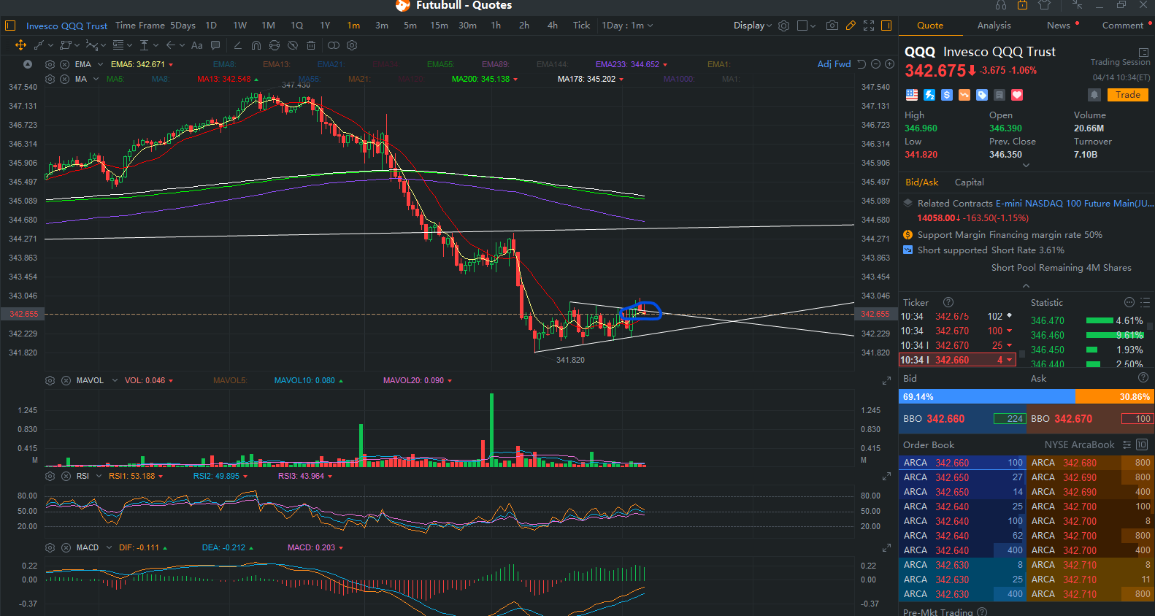Screen dimensions: 1155x616
Task: Click the ask 30.86% ratio bar
Action: tap(1115, 397)
